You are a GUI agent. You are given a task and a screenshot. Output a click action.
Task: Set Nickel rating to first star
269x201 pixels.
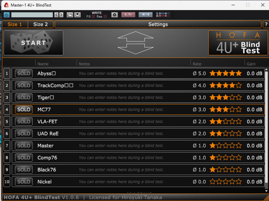point(213,182)
